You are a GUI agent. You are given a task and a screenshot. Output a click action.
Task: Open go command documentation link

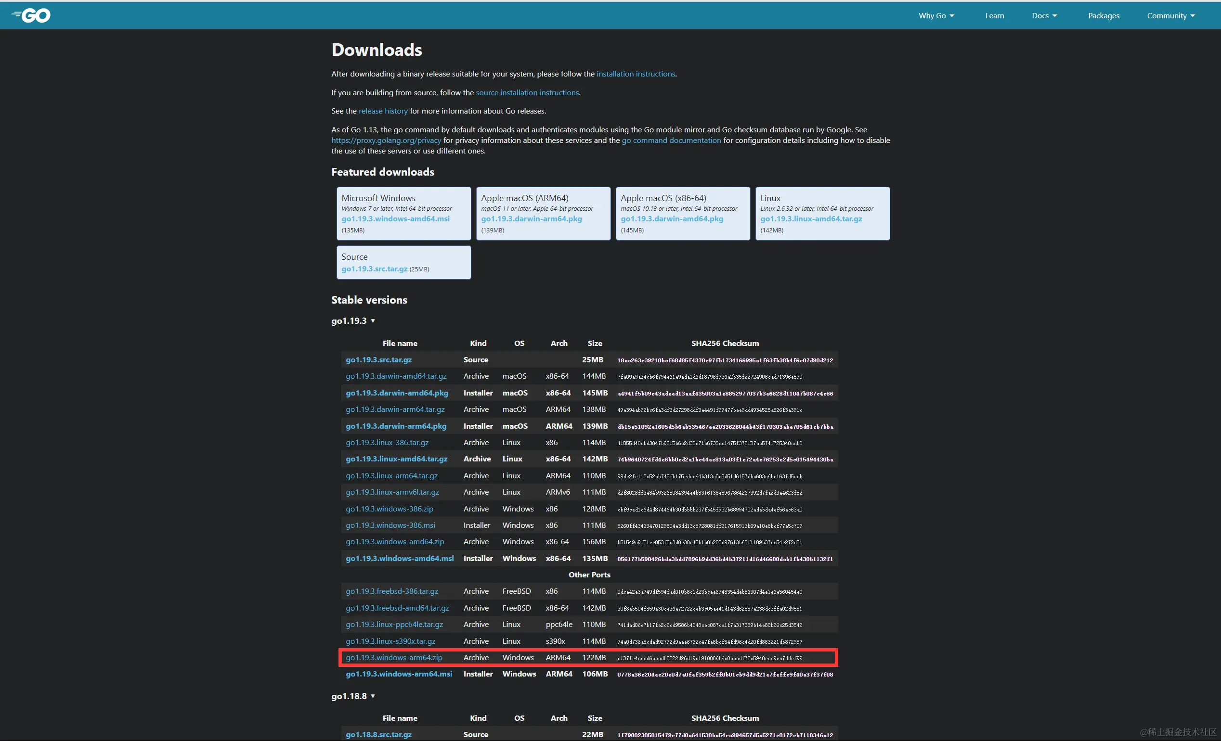[x=671, y=140]
